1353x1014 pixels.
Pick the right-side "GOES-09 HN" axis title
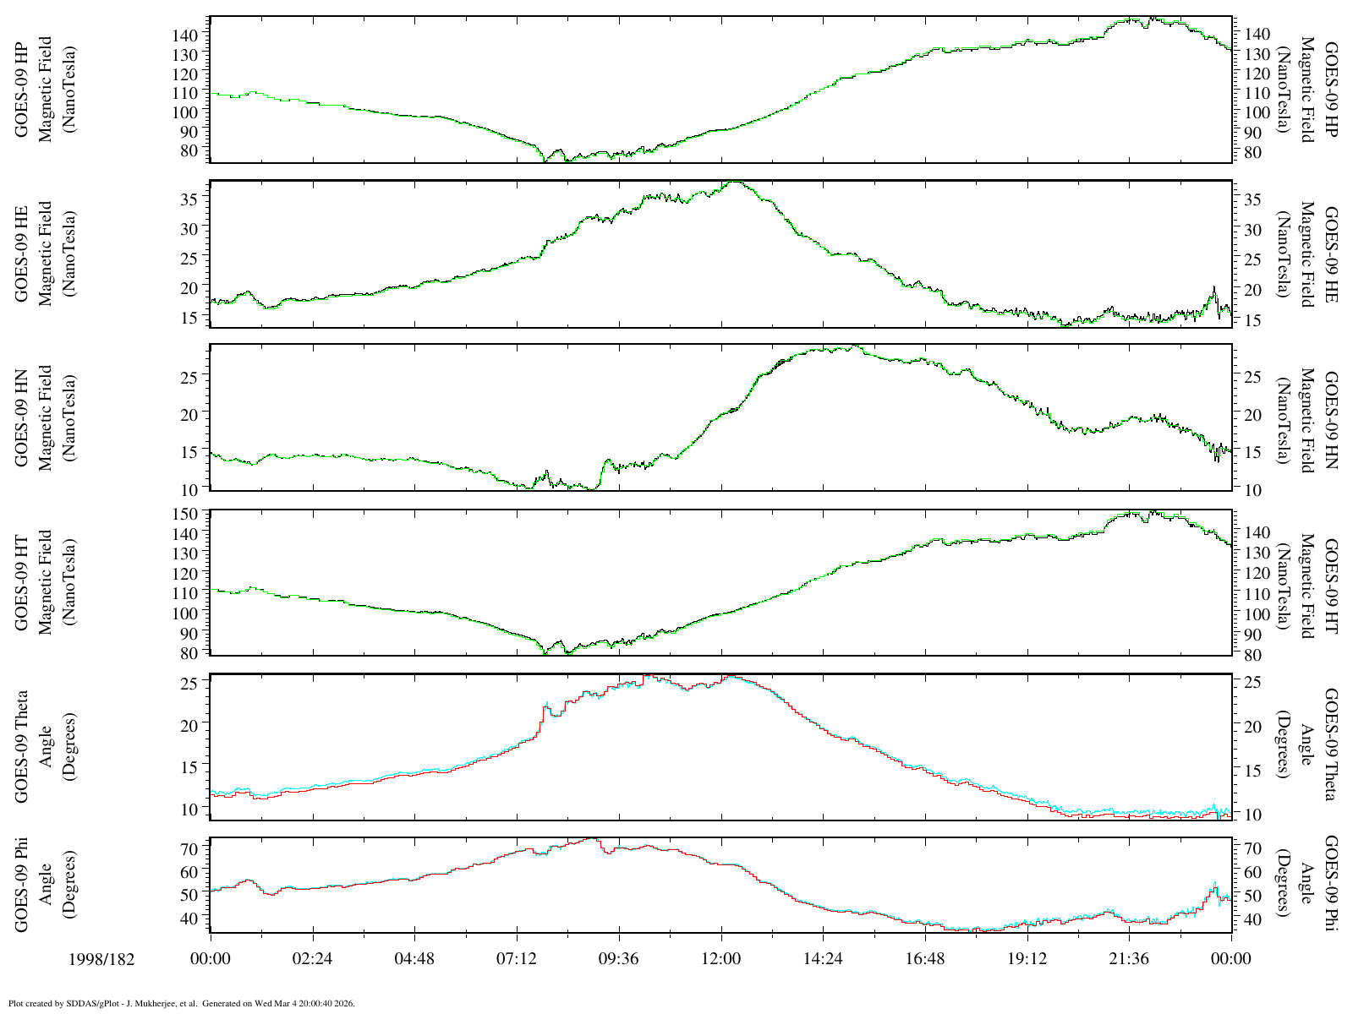[x=1332, y=418]
